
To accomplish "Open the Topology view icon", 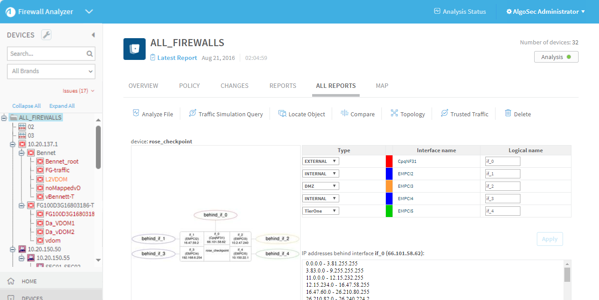I will coord(394,114).
